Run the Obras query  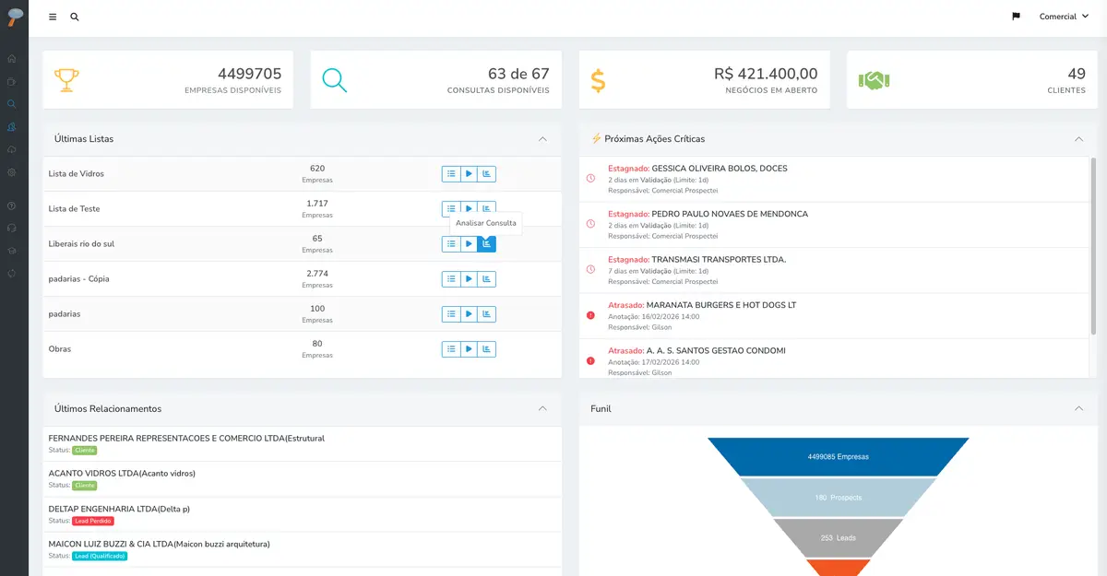[469, 348]
